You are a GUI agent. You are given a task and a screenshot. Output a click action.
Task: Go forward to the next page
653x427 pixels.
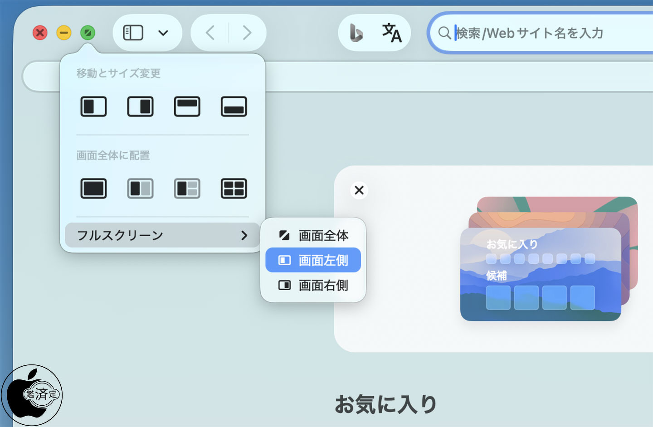(247, 33)
